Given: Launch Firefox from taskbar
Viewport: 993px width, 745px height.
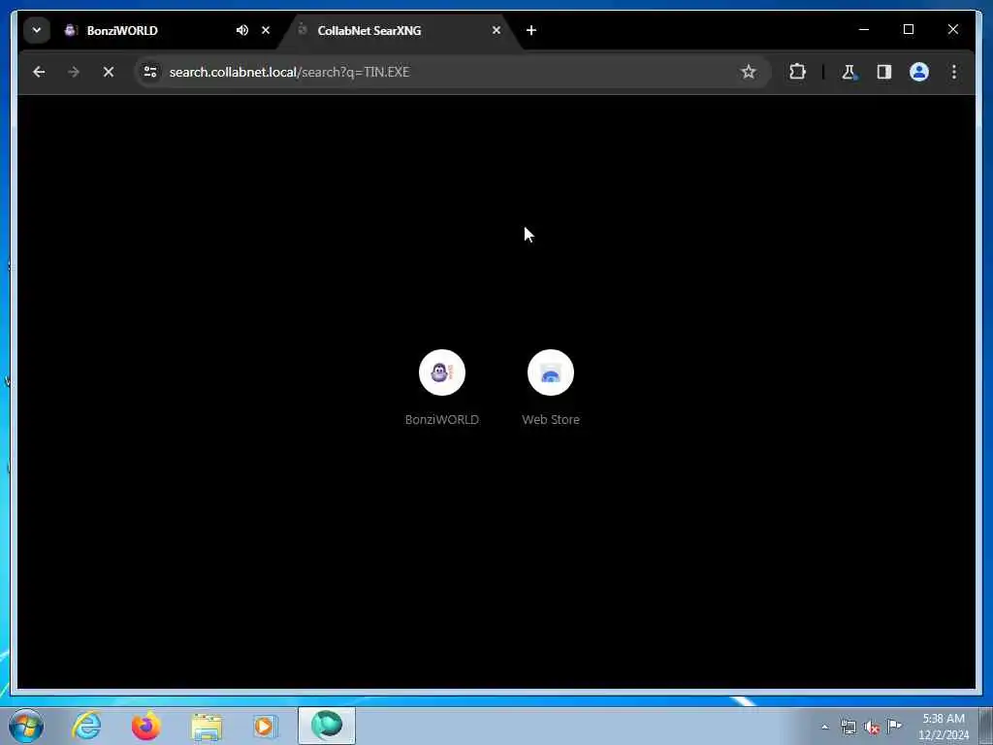Looking at the screenshot, I should pos(145,726).
